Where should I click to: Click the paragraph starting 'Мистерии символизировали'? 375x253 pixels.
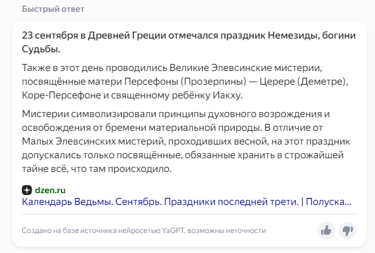click(x=186, y=141)
